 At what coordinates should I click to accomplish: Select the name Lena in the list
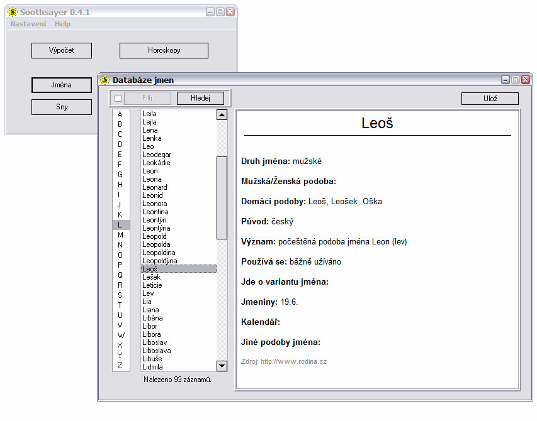[x=179, y=130]
